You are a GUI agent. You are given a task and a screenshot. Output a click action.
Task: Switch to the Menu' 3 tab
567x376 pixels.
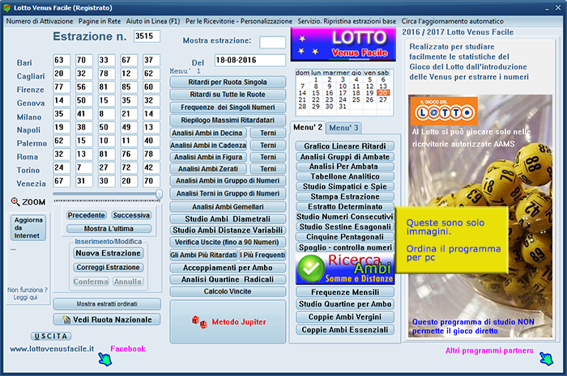coord(343,128)
